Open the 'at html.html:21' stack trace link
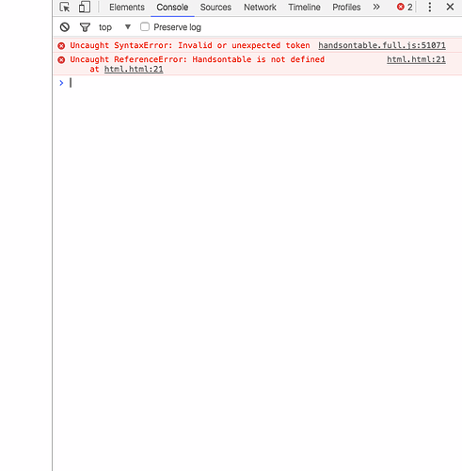Image resolution: width=462 pixels, height=471 pixels. tap(134, 69)
